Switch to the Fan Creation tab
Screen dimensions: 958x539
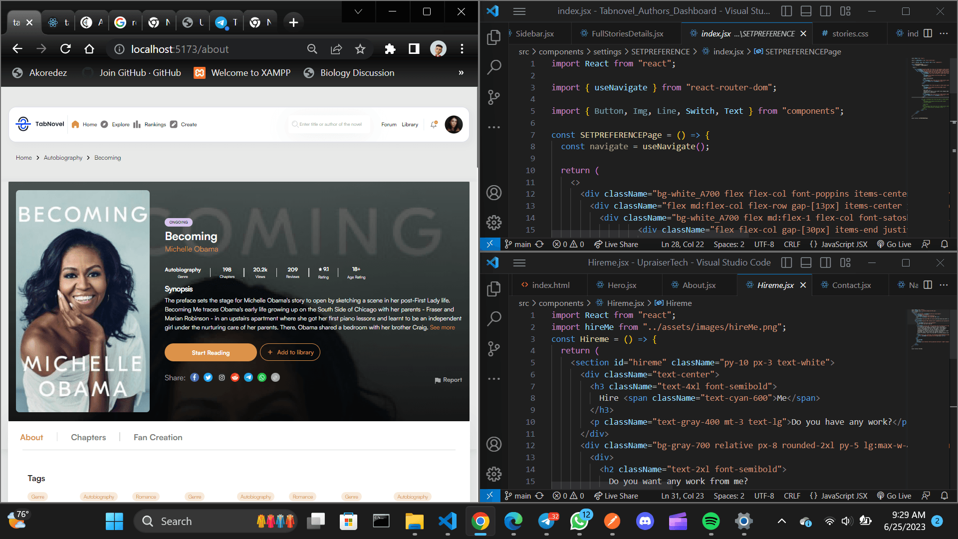158,437
